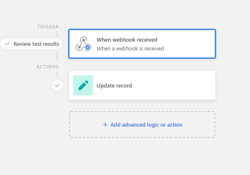Image resolution: width=250 pixels, height=175 pixels.
Task: Click the teal pencil icon for Update record
Action: click(x=83, y=85)
